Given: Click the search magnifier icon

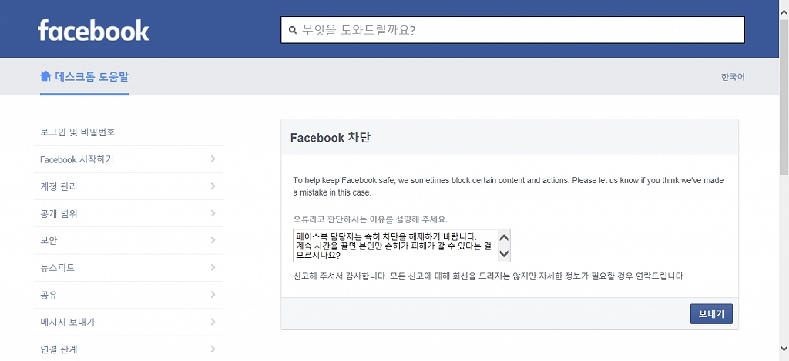Looking at the screenshot, I should [294, 30].
